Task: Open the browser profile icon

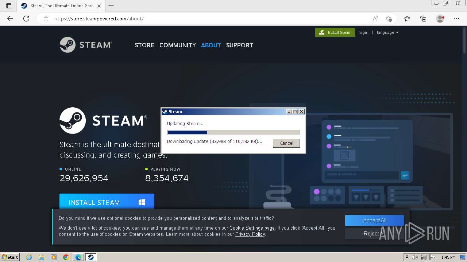Action: [x=440, y=19]
